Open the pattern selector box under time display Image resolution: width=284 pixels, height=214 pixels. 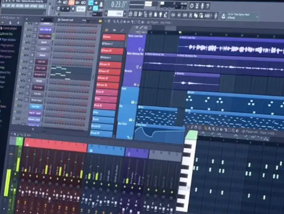[x=116, y=13]
